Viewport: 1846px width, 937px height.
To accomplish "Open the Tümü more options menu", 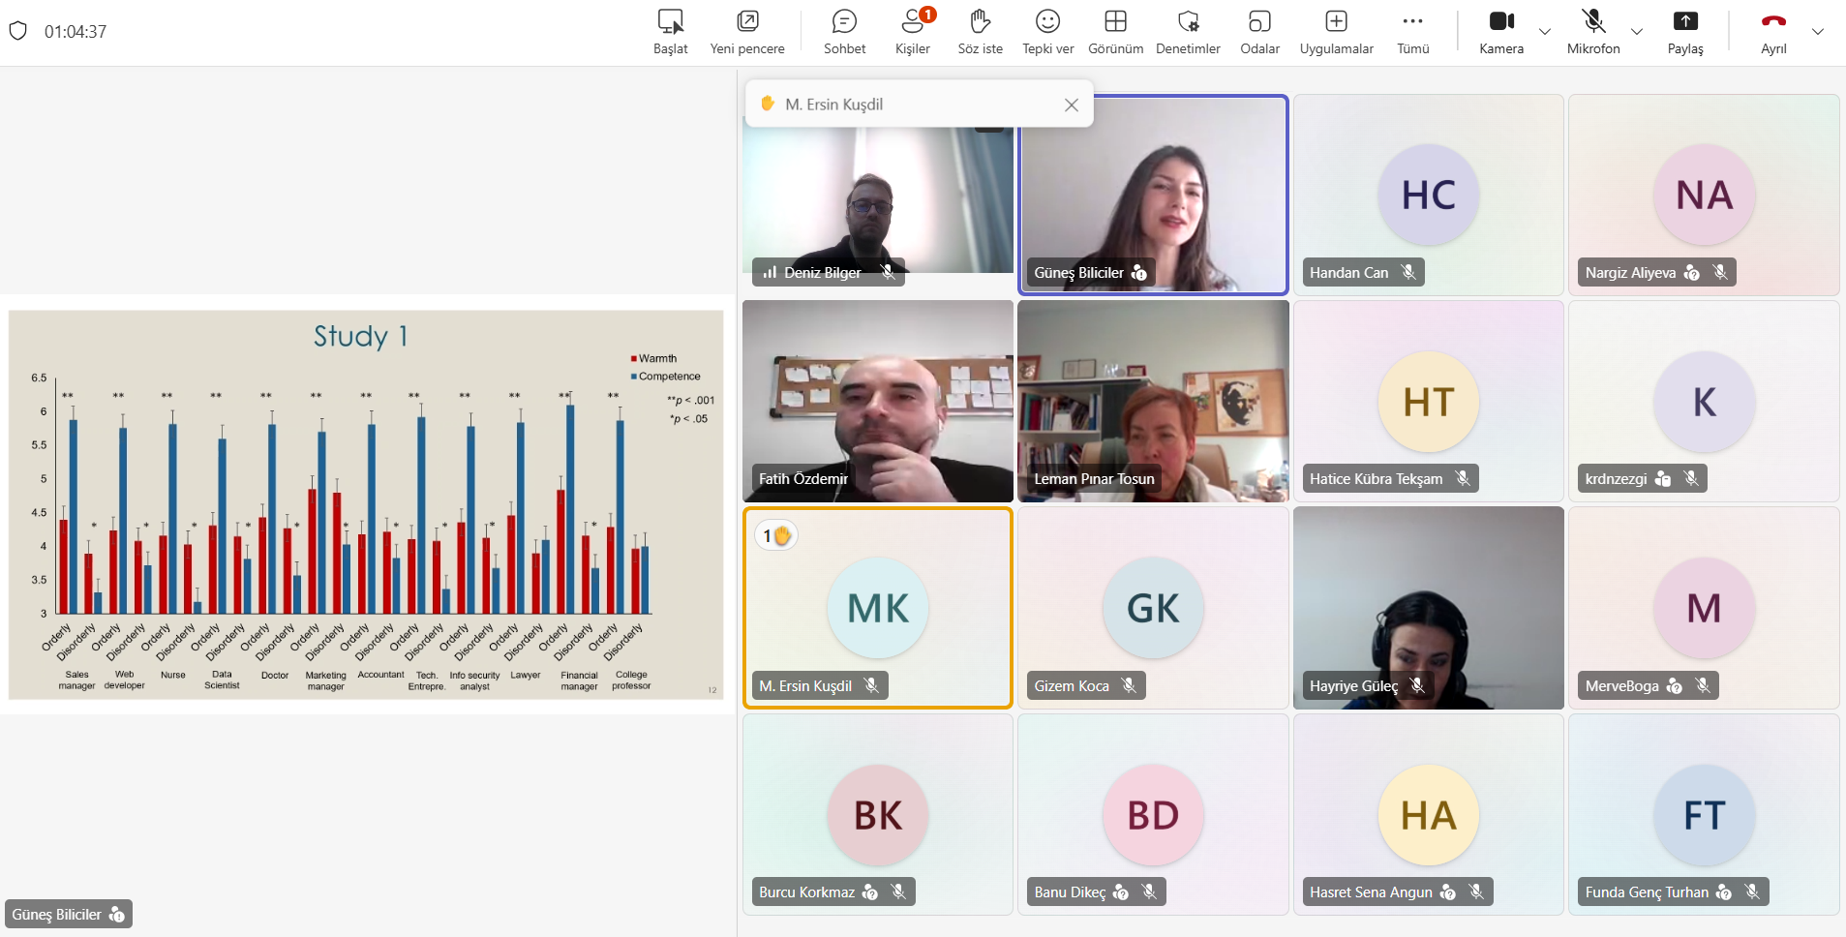I will pyautogui.click(x=1412, y=32).
